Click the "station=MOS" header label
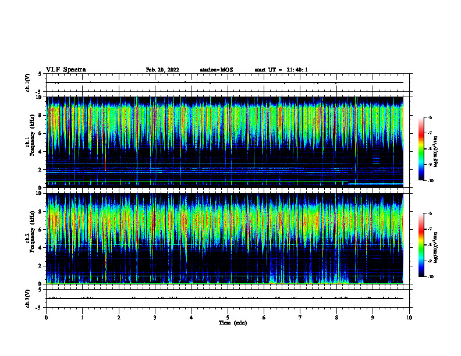The image size is (461, 356). tap(217, 70)
